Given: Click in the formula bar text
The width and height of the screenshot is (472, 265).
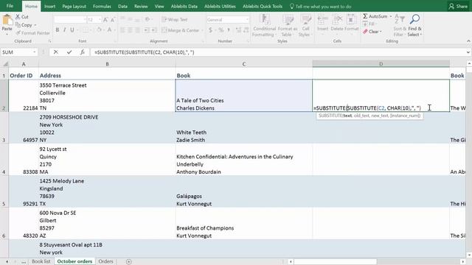Looking at the screenshot, I should pyautogui.click(x=145, y=52).
